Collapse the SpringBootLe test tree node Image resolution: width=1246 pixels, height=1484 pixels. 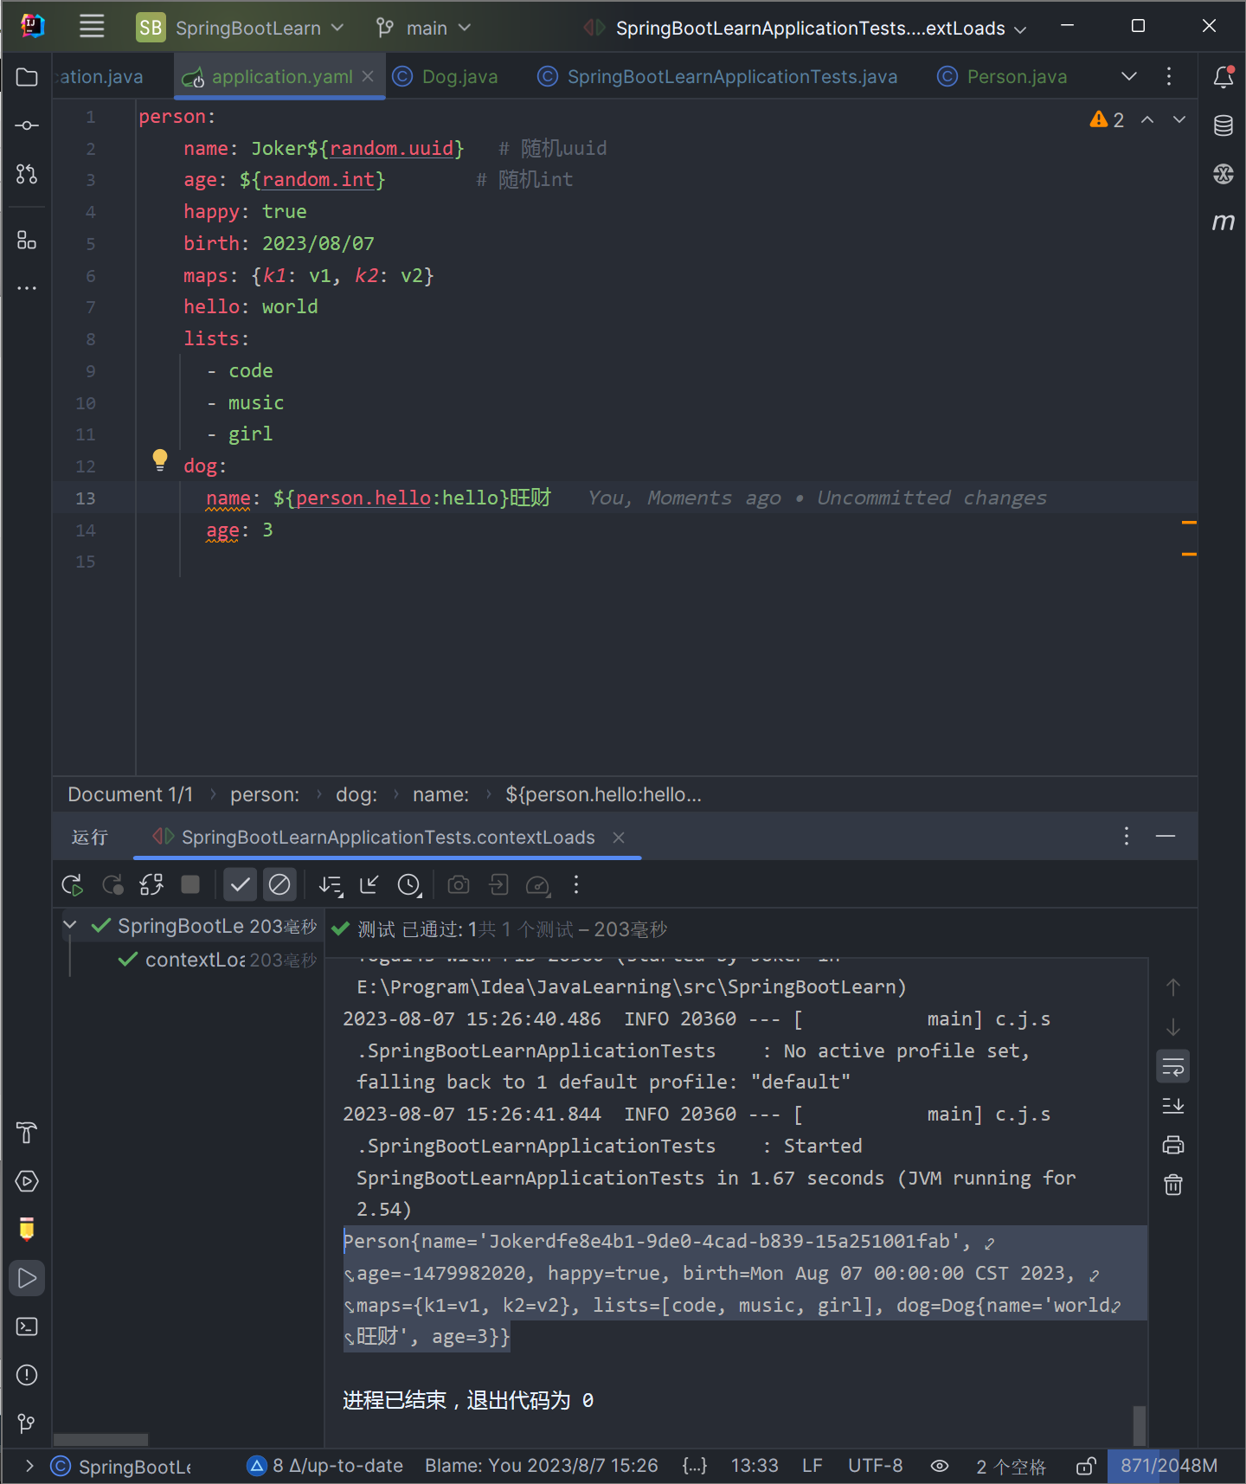70,925
